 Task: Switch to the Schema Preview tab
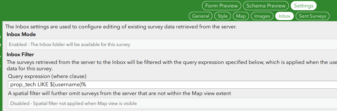[266, 6]
